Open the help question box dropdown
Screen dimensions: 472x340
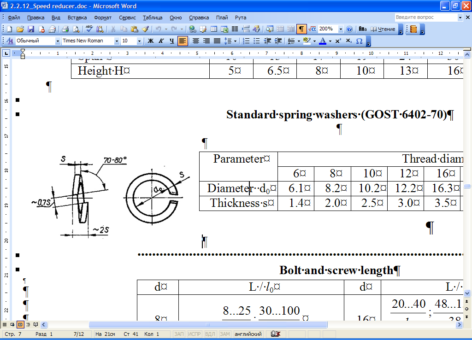click(460, 18)
